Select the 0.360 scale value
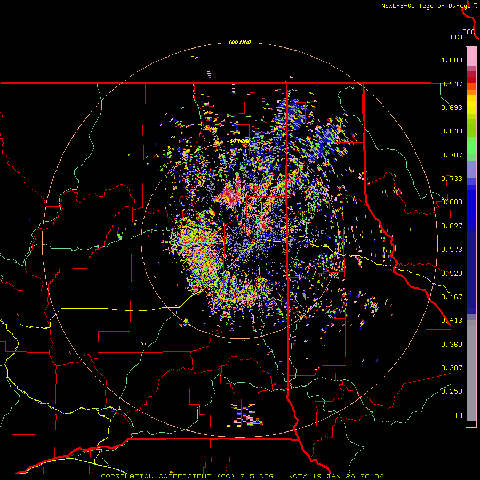 (452, 345)
